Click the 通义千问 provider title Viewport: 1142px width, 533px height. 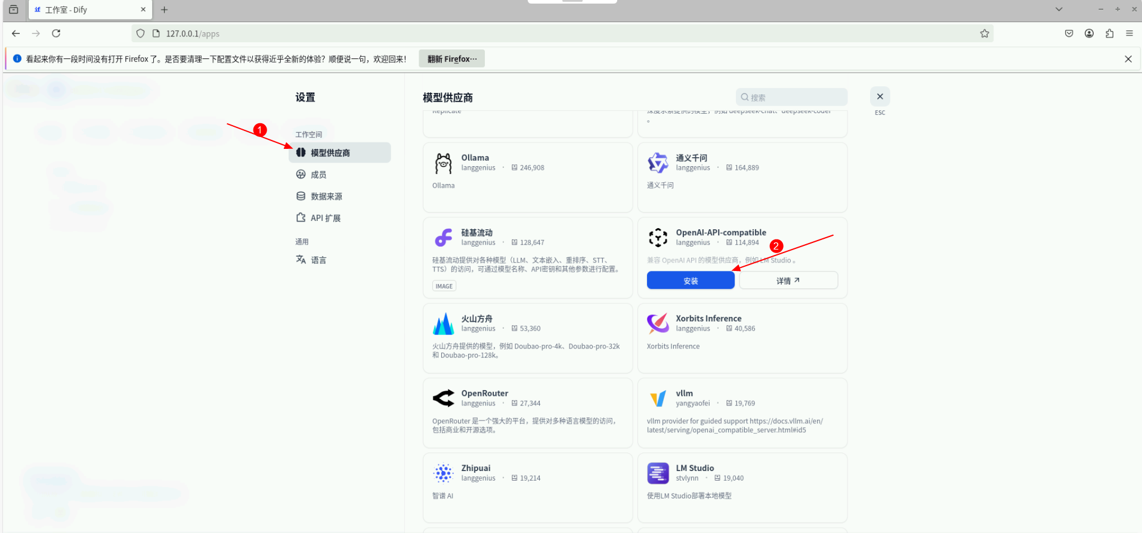point(691,158)
